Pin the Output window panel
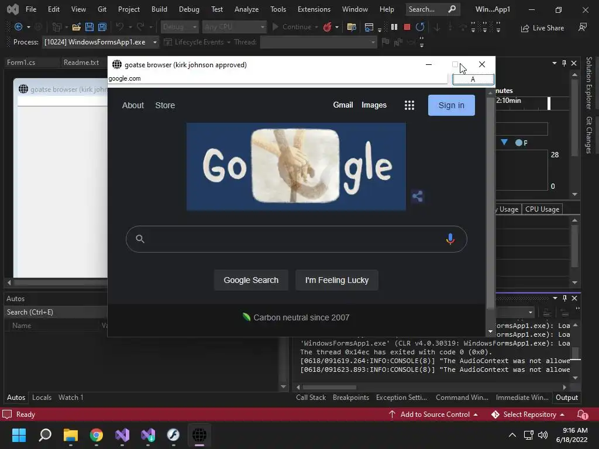The width and height of the screenshot is (599, 449). (x=564, y=298)
